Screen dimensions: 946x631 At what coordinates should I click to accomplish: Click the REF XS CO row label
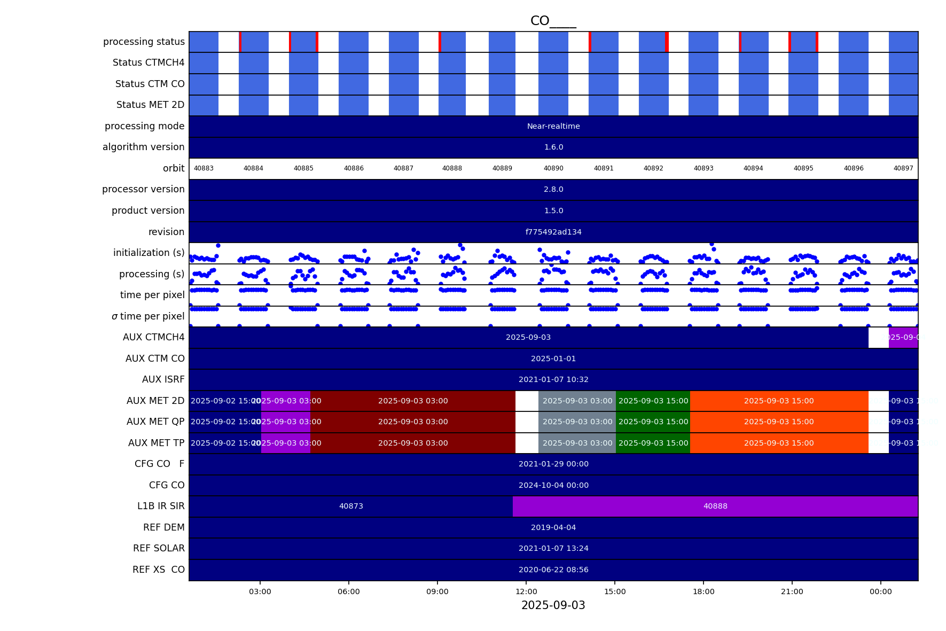tap(158, 570)
